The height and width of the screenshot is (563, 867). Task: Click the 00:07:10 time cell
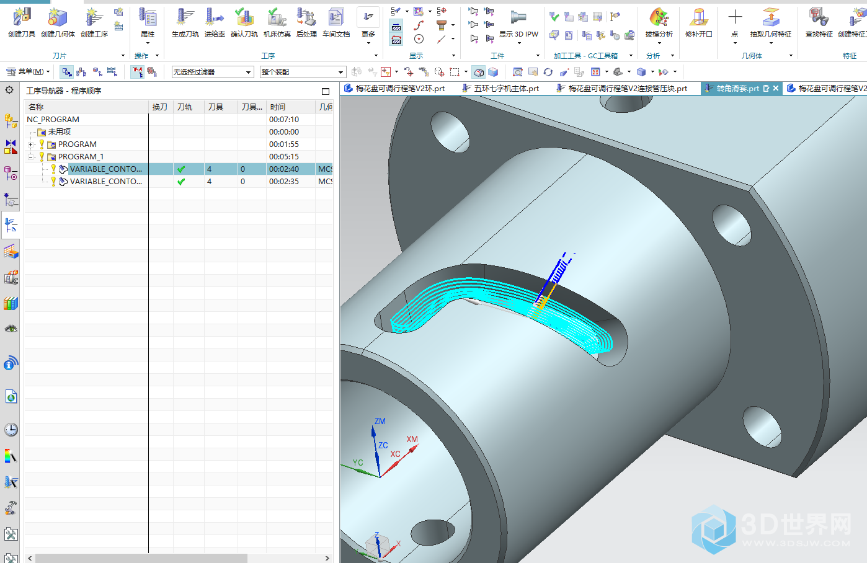point(284,120)
